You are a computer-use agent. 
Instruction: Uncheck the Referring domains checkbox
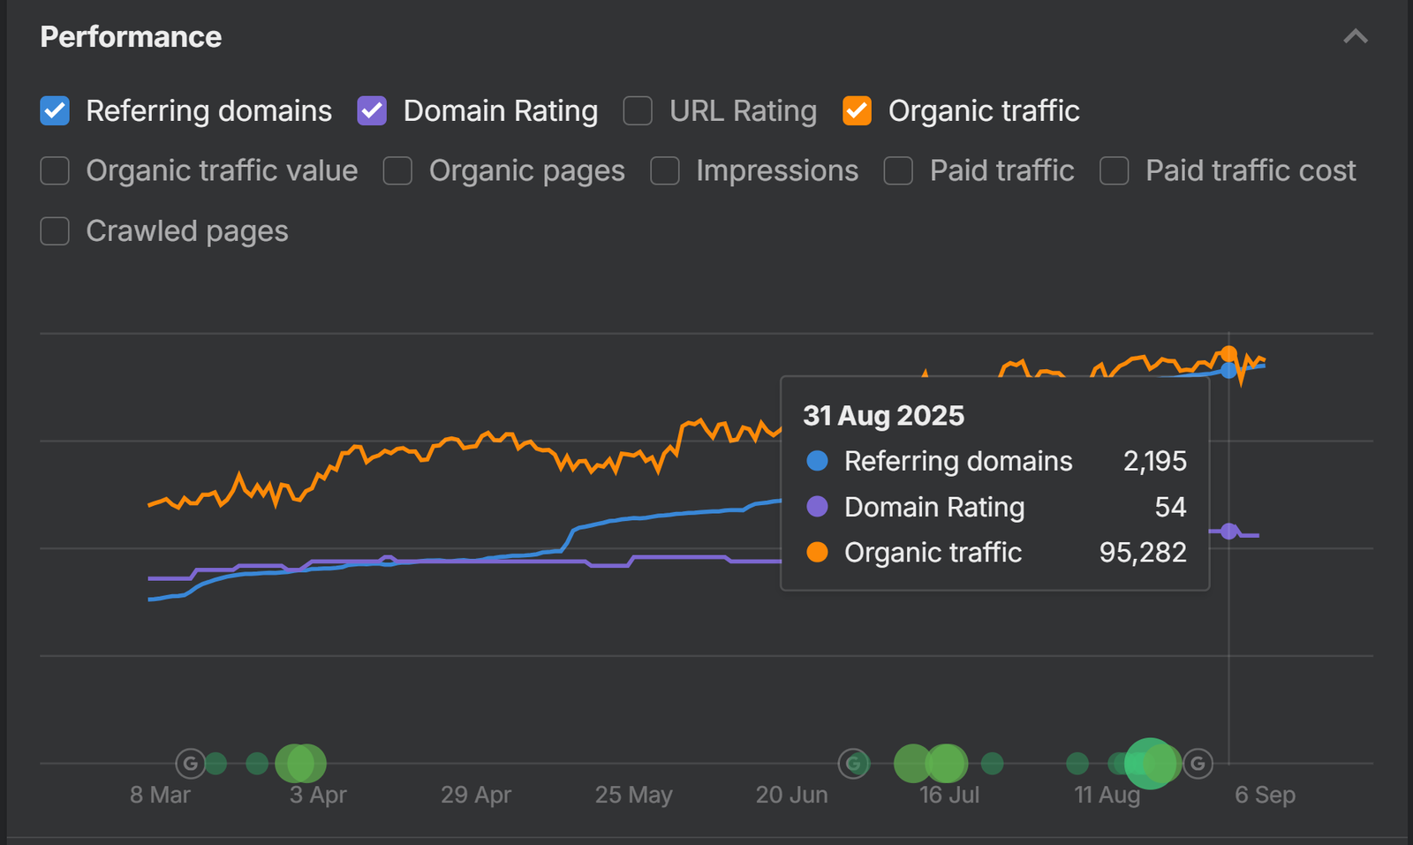click(x=55, y=111)
